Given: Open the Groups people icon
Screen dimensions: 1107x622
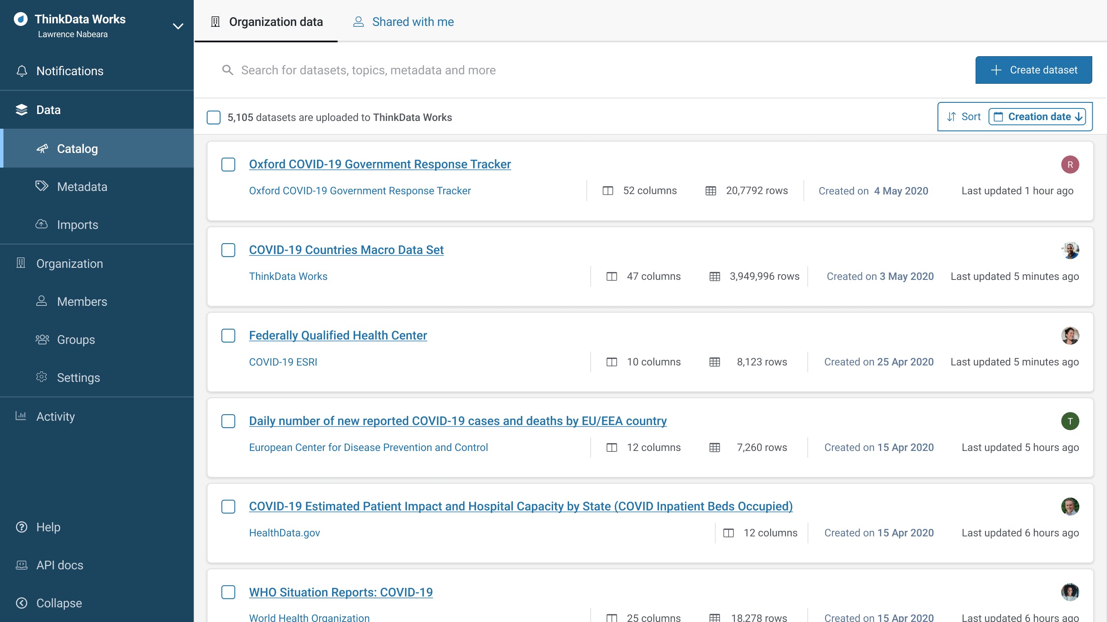Looking at the screenshot, I should point(42,340).
